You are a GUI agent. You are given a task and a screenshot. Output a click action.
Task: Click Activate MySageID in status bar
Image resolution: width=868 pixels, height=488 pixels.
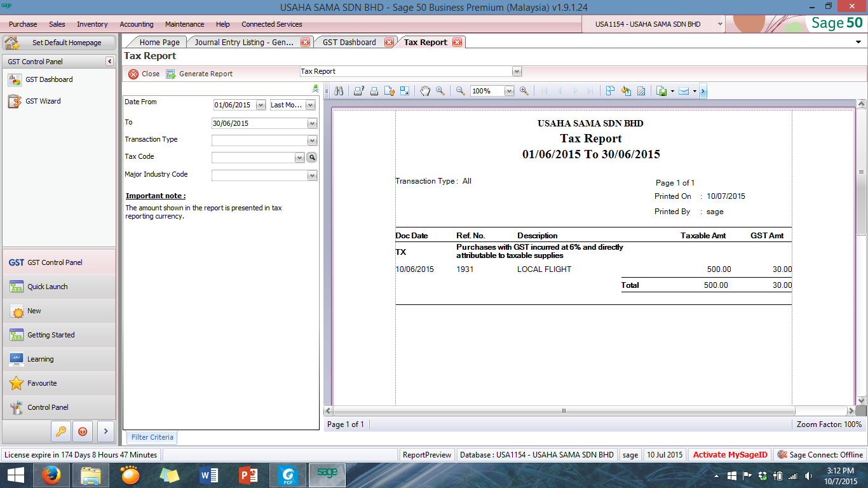click(x=730, y=455)
